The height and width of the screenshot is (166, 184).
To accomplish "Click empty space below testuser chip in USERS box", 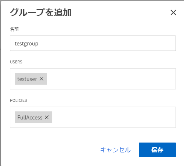I will click(30, 87).
